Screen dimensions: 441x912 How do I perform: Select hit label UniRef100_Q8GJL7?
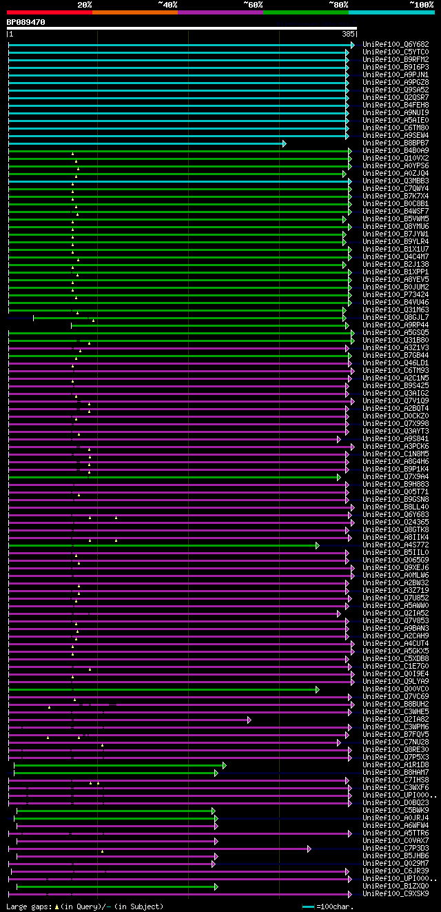click(396, 318)
